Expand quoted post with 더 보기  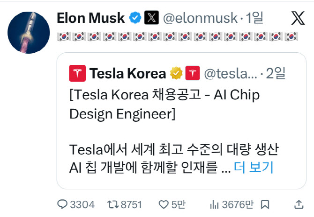[x=254, y=168]
